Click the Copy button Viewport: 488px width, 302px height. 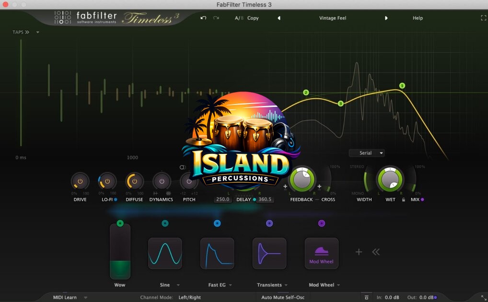[253, 18]
